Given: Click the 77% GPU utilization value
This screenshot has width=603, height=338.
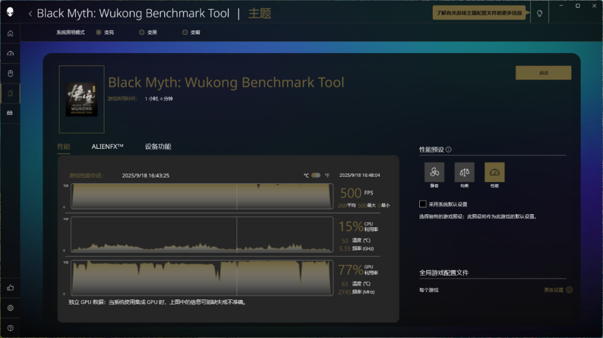Looking at the screenshot, I should click(351, 269).
